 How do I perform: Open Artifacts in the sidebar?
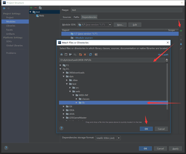11,34
